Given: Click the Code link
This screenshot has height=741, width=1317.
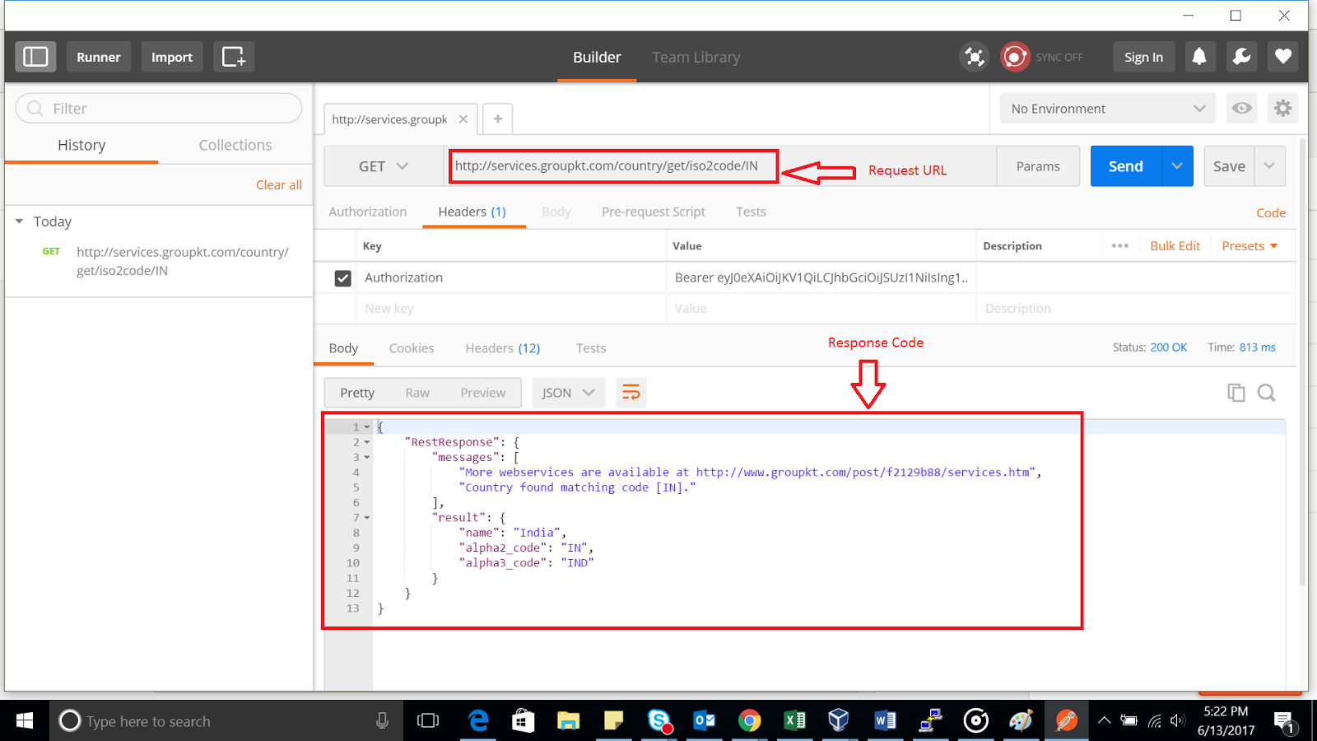Looking at the screenshot, I should pos(1271,213).
